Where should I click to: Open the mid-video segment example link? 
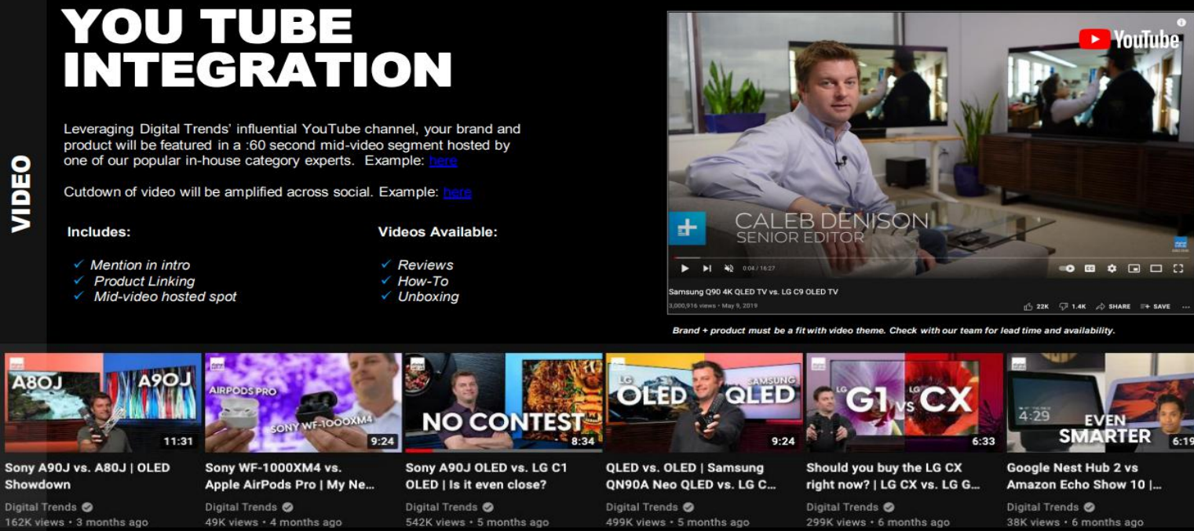click(x=443, y=161)
